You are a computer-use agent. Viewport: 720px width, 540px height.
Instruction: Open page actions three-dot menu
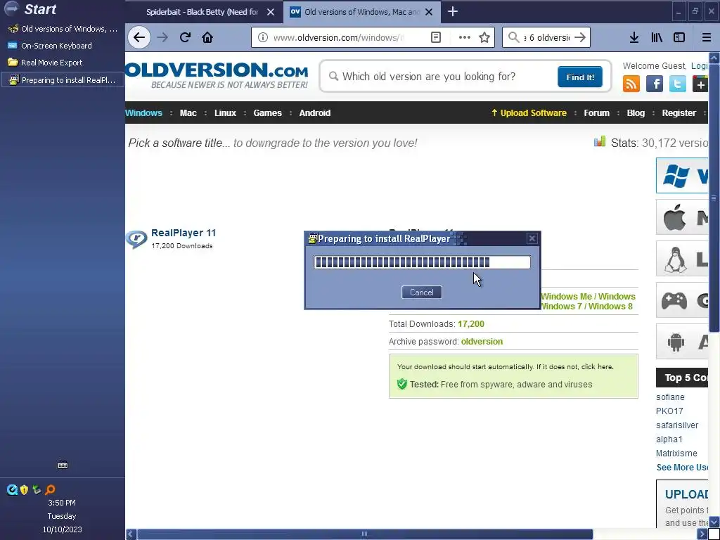(464, 37)
